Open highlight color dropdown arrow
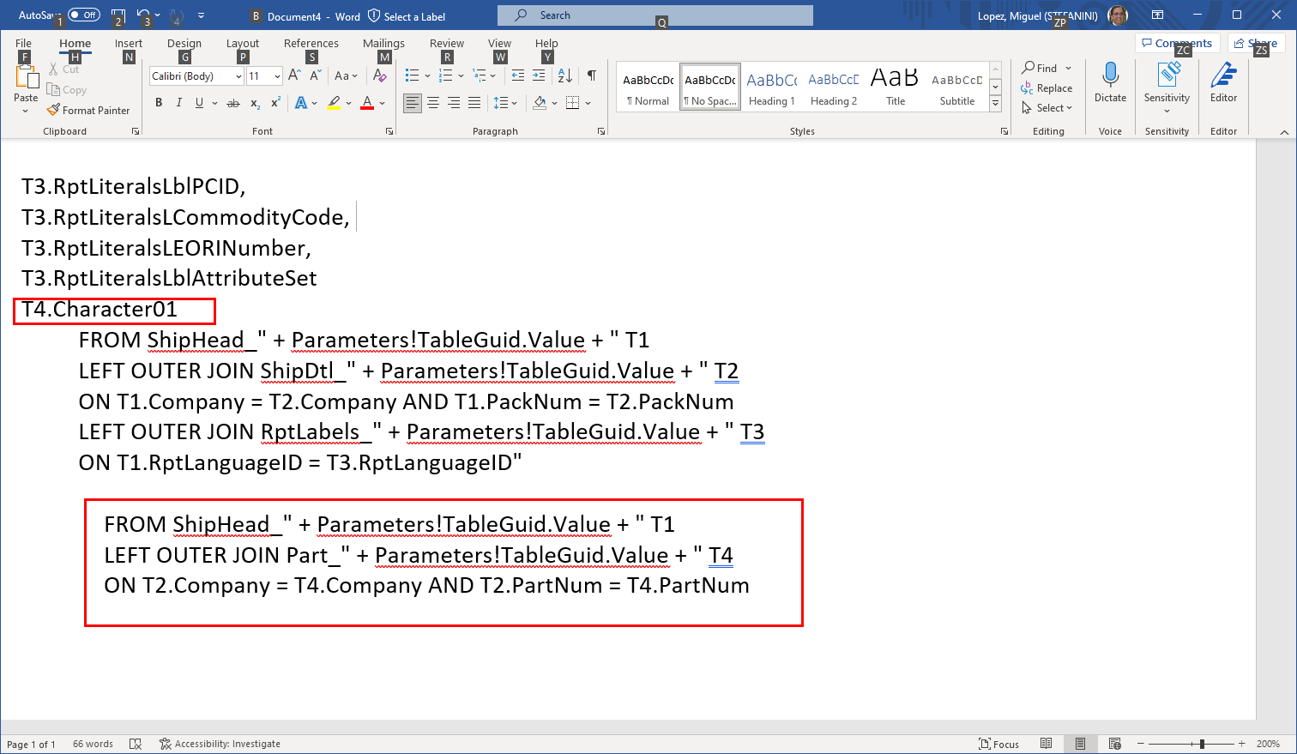Screen dimensions: 1297x754 coord(348,103)
